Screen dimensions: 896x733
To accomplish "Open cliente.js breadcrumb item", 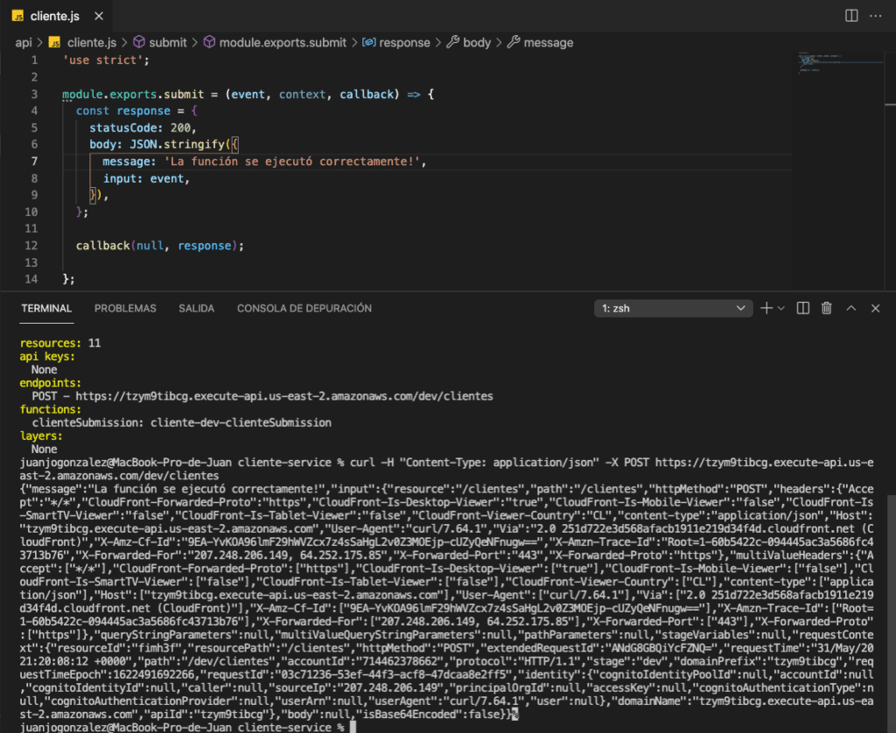I will click(91, 43).
